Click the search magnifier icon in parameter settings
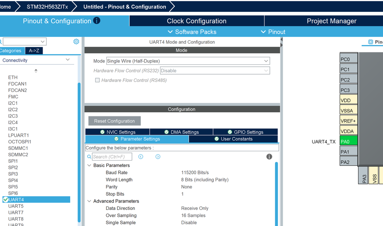Image resolution: width=383 pixels, height=226 pixels. (x=89, y=157)
